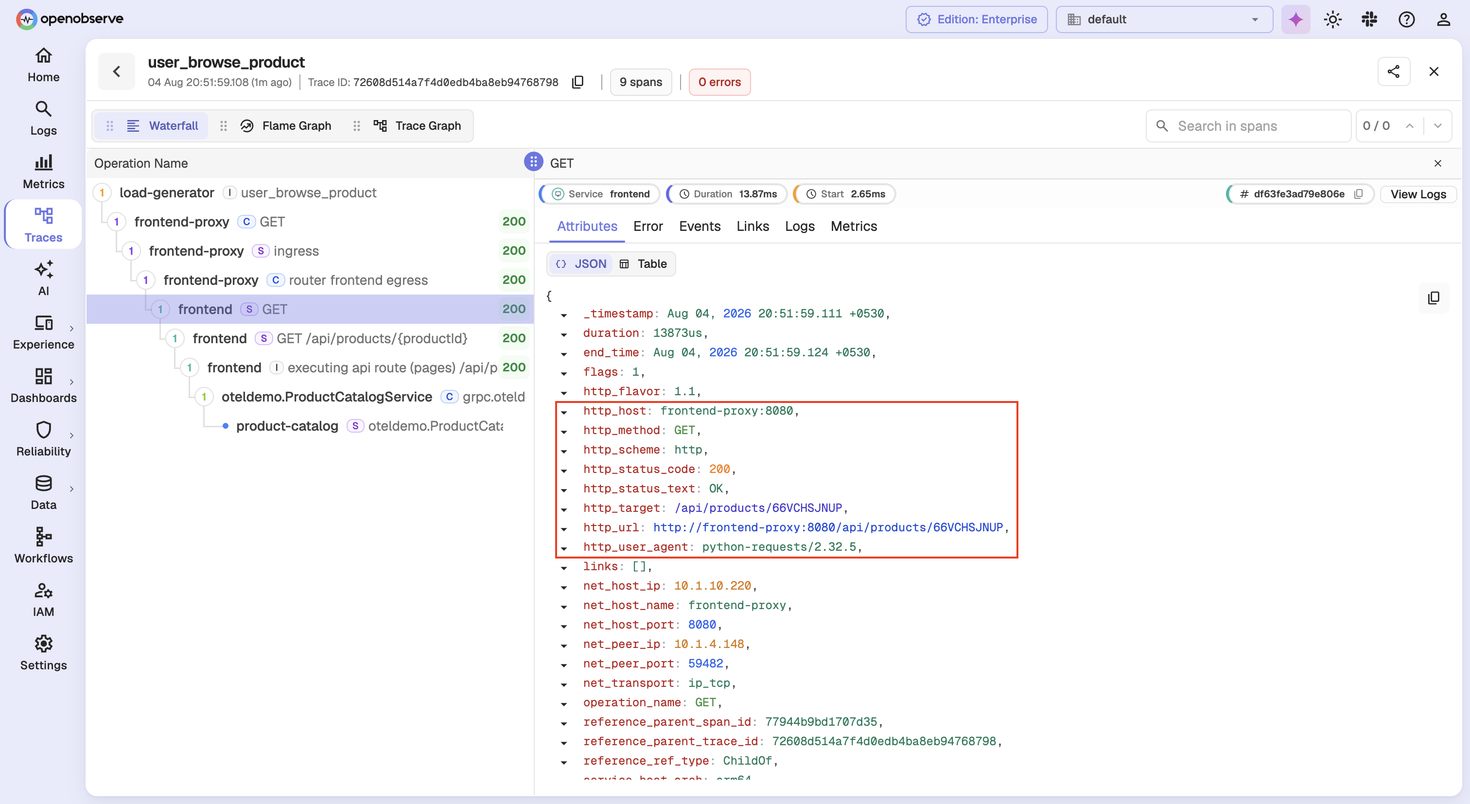Open the AI assistant sparkle button
The width and height of the screenshot is (1470, 804).
coord(1296,19)
